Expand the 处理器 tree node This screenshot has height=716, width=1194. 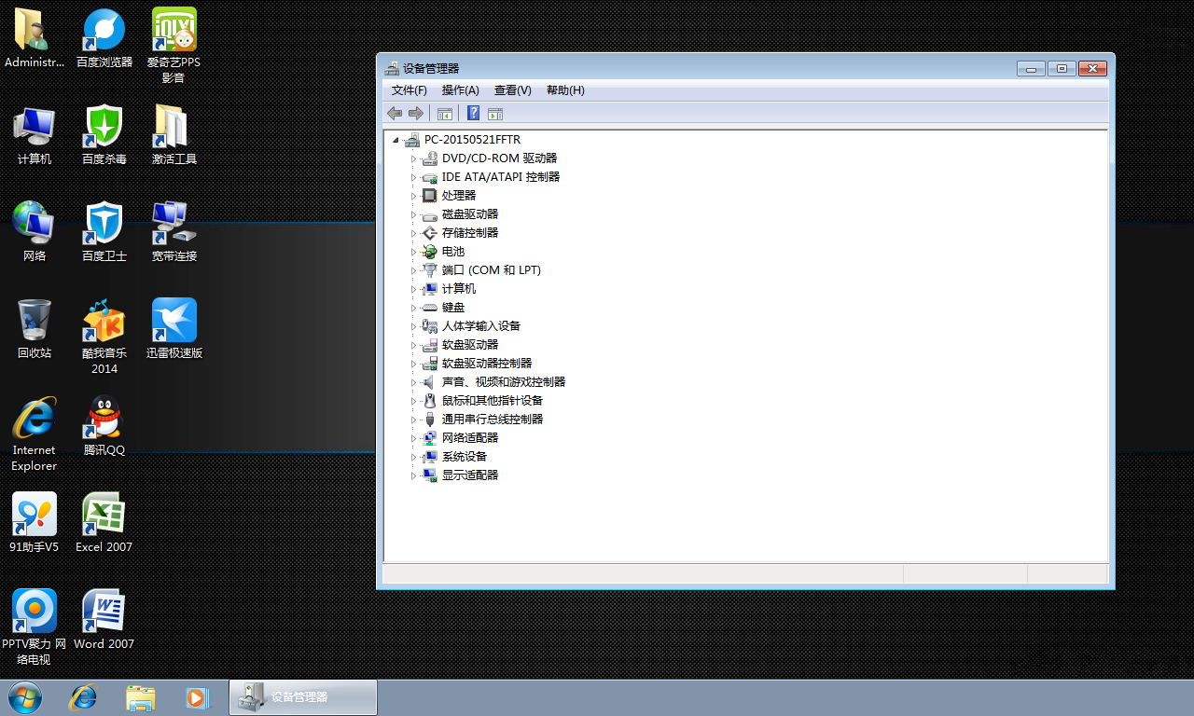coord(414,195)
